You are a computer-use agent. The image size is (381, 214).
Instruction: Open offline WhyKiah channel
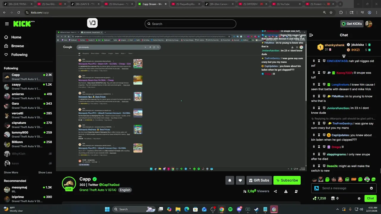[x=28, y=154]
